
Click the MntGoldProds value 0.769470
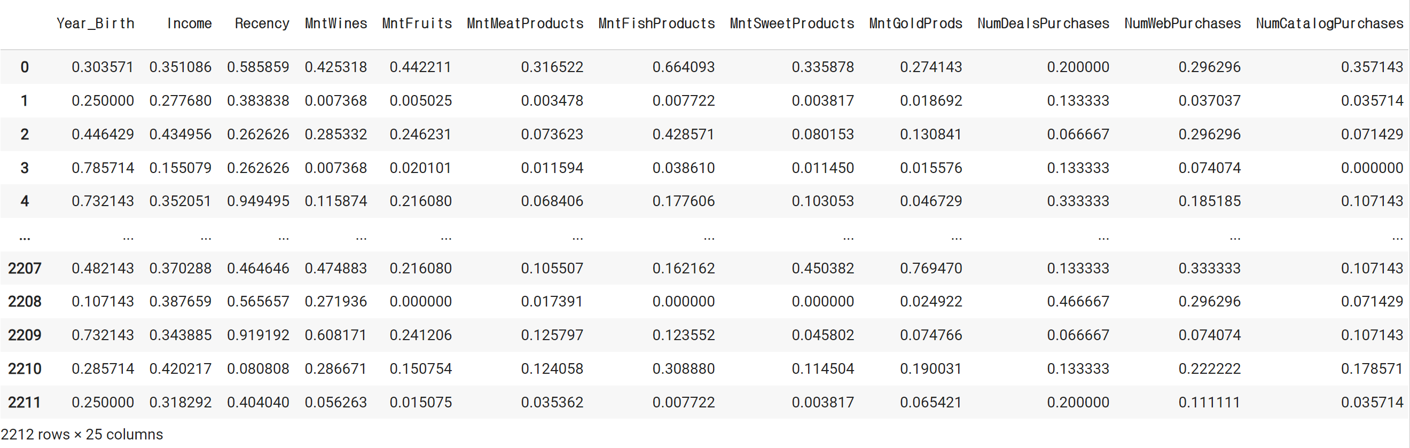(930, 268)
